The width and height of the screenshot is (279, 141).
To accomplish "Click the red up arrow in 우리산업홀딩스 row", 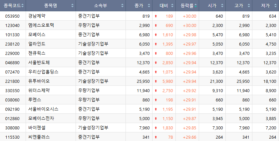I will [x=156, y=72].
